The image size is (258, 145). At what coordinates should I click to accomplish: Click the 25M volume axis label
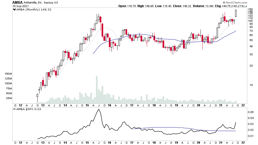(9, 98)
